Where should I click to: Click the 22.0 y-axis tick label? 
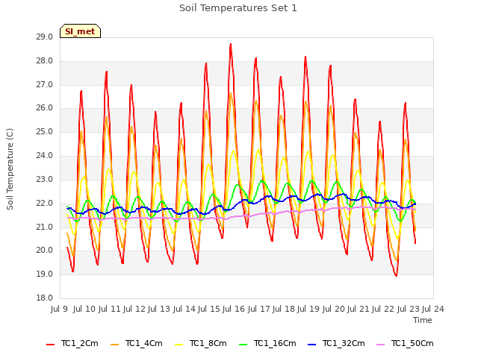click(45, 203)
